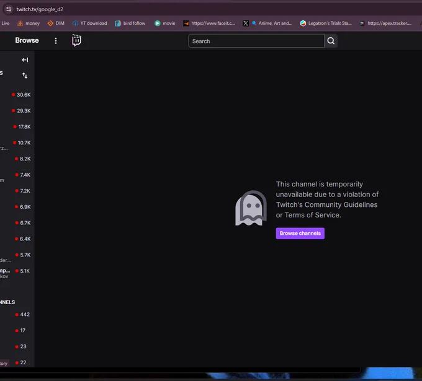
Task: Click the X (Twitter) bookmark icon
Action: tap(246, 24)
